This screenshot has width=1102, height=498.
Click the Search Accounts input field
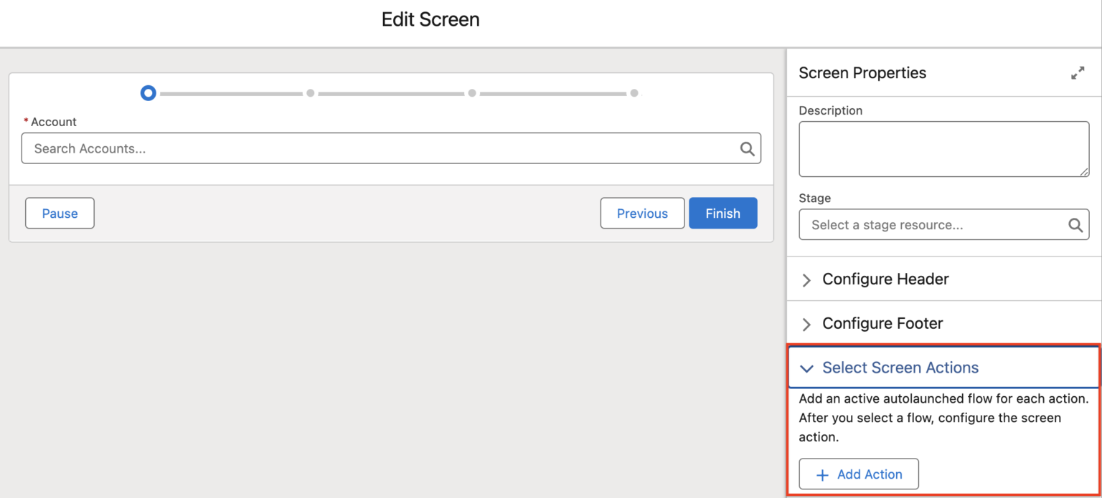(359, 148)
